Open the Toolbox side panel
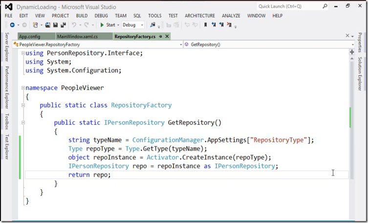 click(x=7, y=122)
